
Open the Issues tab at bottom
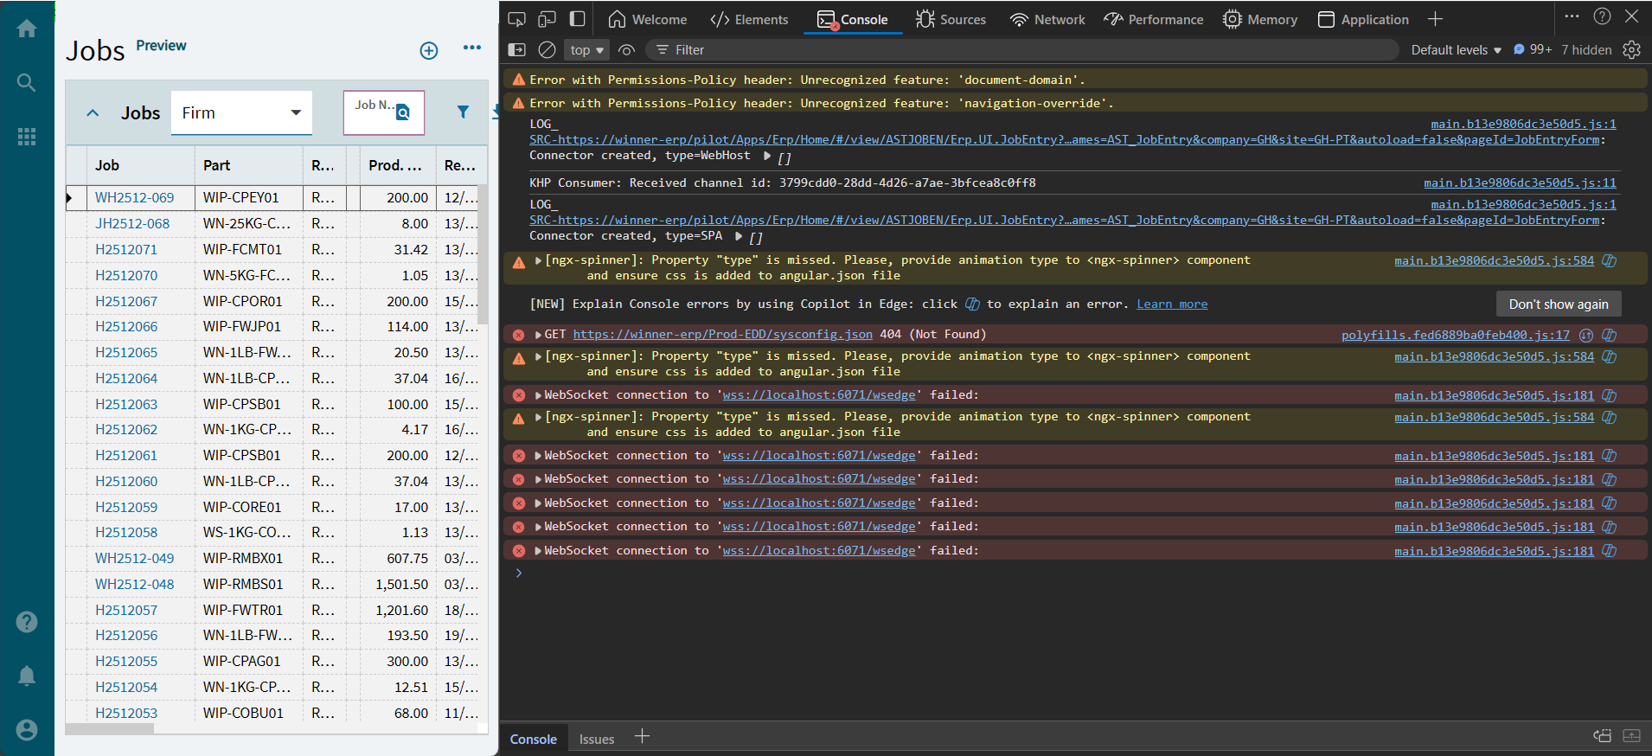[x=596, y=739]
